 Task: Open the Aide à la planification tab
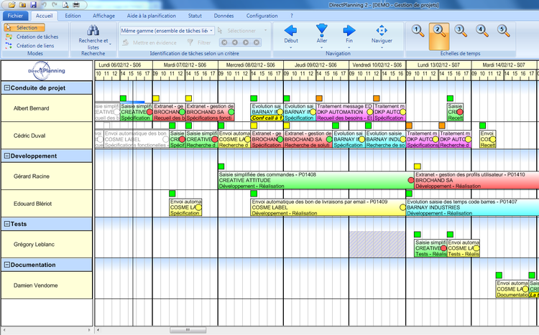tap(151, 16)
